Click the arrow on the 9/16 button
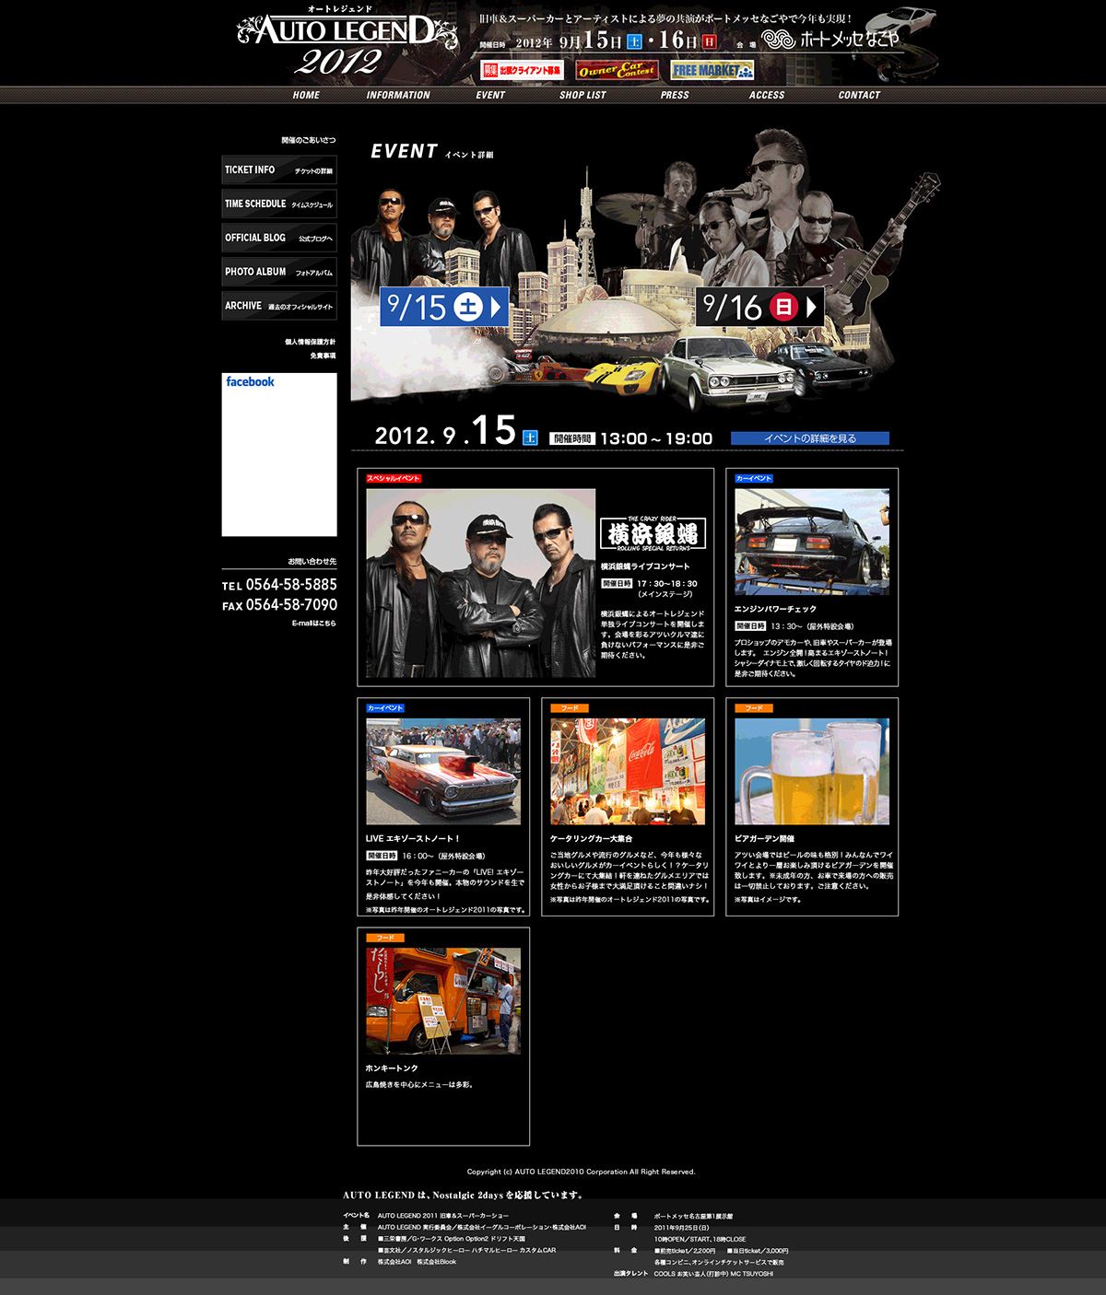Viewport: 1106px width, 1295px height. [x=811, y=307]
